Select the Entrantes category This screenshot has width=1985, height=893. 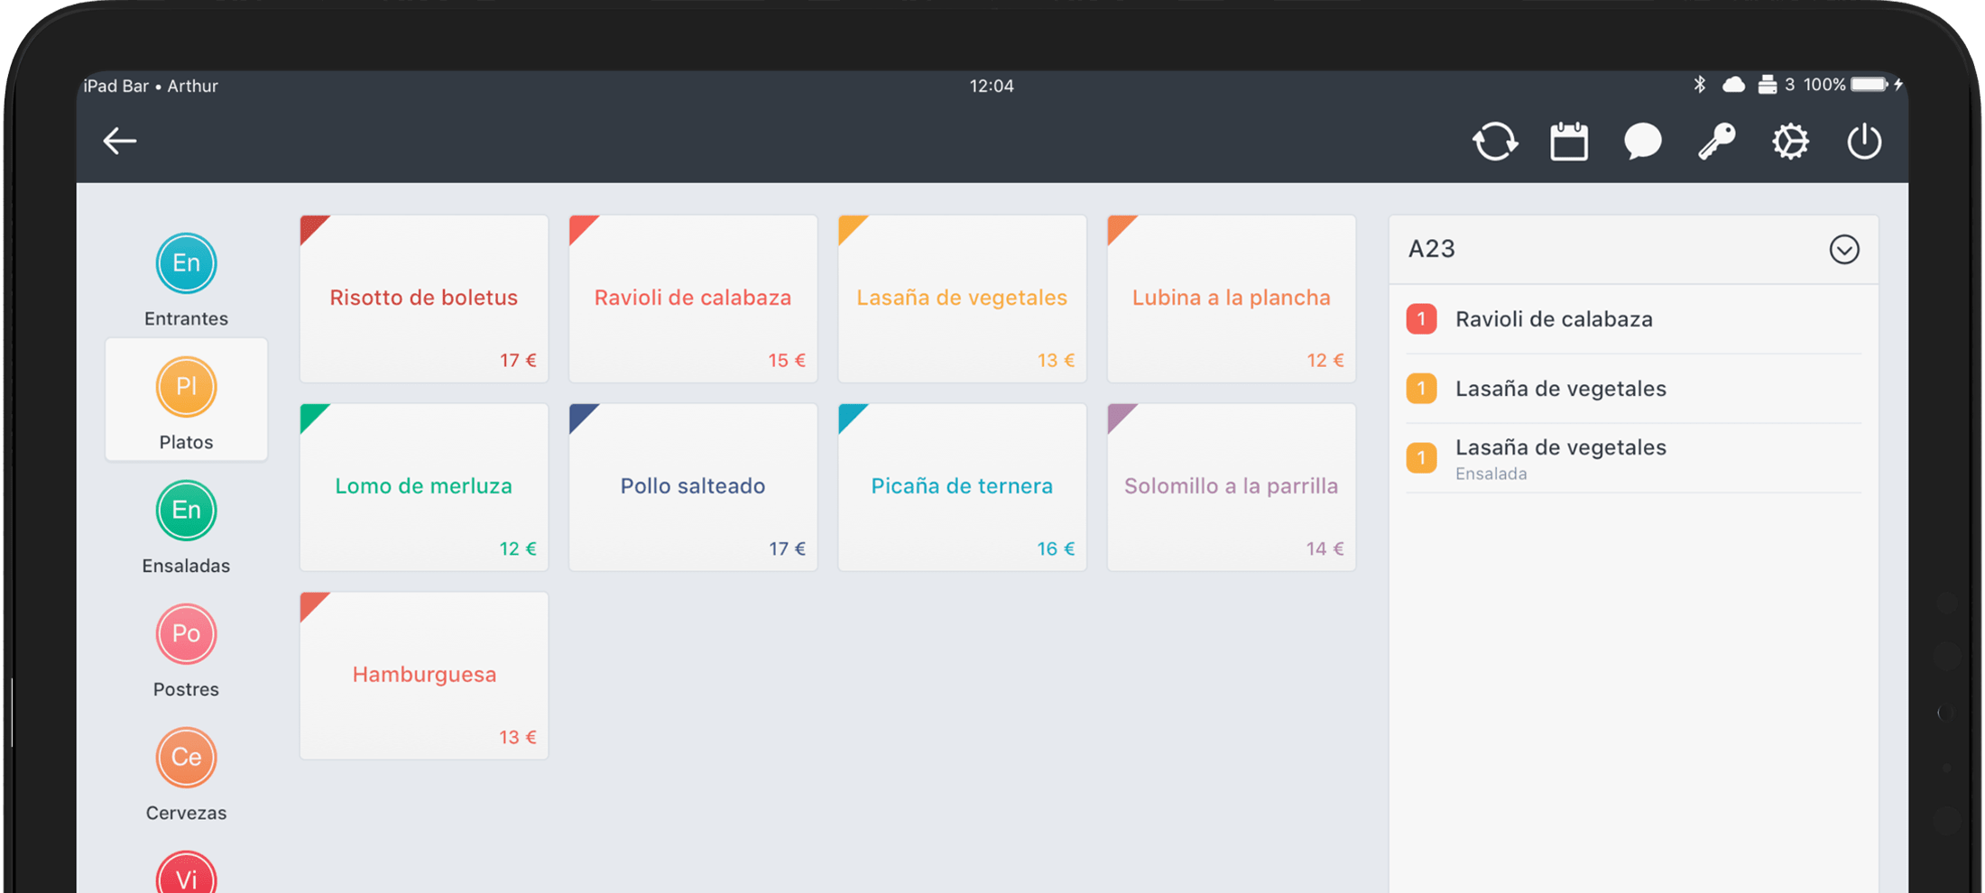click(x=186, y=281)
